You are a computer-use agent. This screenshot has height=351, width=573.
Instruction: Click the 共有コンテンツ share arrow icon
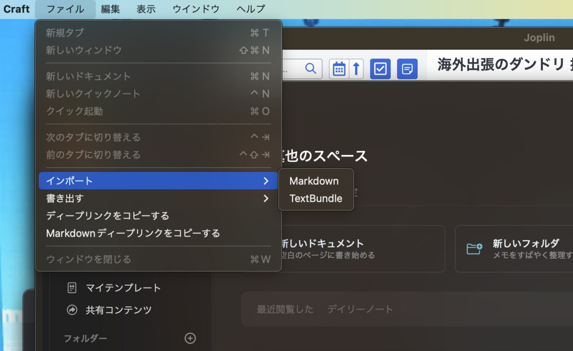(72, 310)
